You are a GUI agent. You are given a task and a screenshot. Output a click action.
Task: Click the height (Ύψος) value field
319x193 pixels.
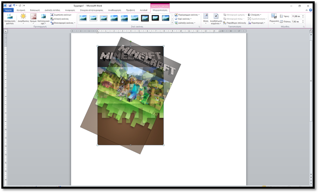tap(297, 16)
